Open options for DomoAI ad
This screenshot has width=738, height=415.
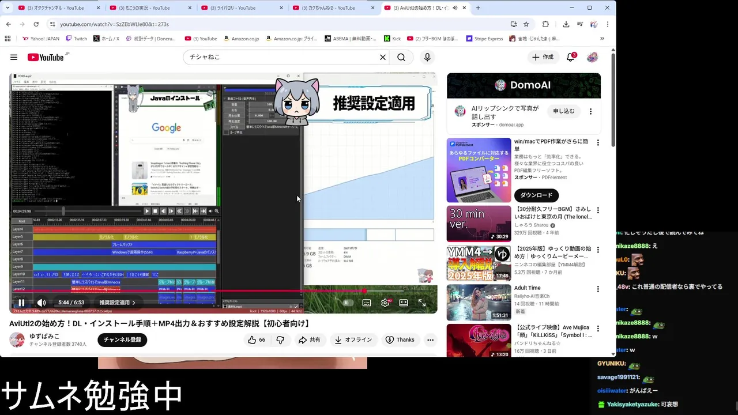(590, 111)
